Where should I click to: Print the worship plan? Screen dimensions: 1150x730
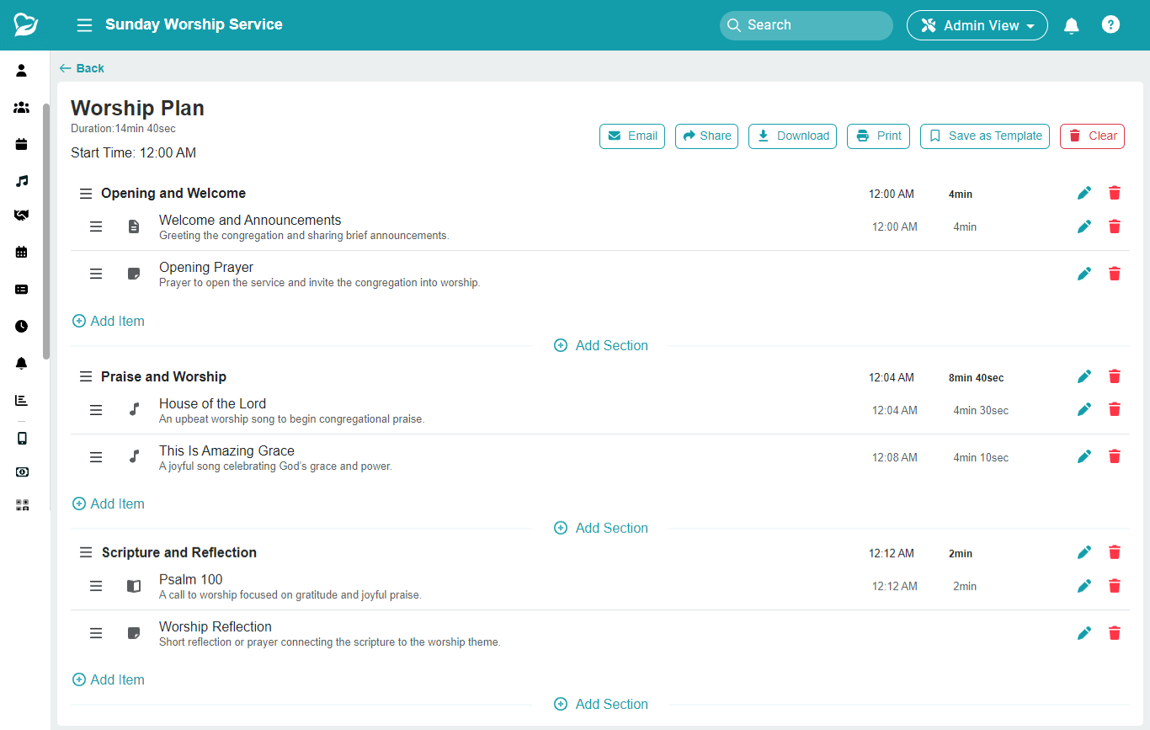pos(878,136)
